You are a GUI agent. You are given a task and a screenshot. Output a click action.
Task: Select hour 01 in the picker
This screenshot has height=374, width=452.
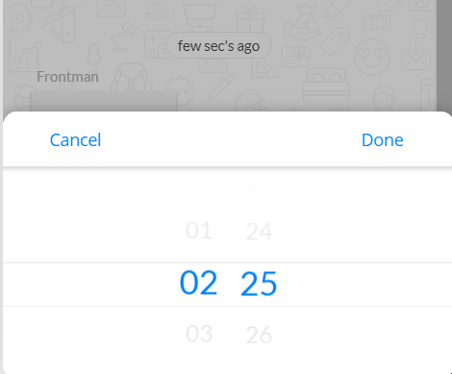(x=199, y=231)
